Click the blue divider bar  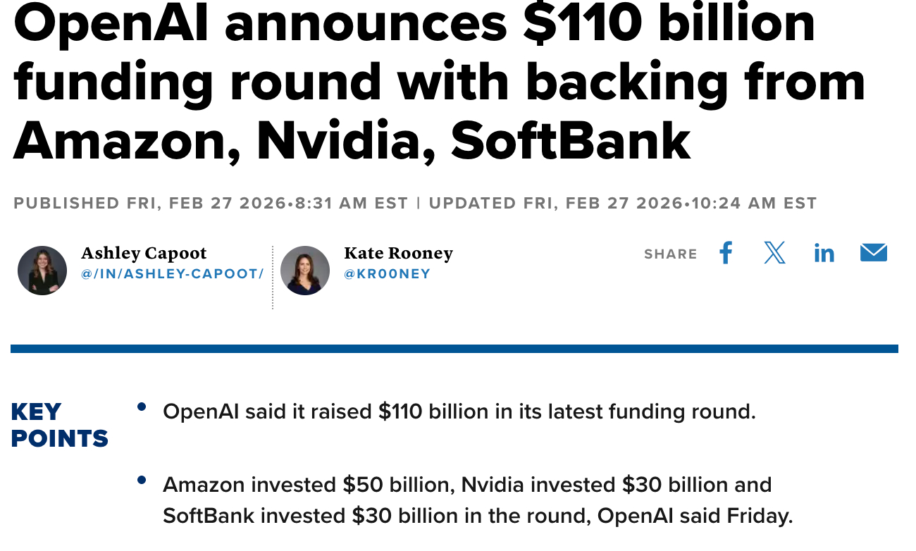coord(454,349)
